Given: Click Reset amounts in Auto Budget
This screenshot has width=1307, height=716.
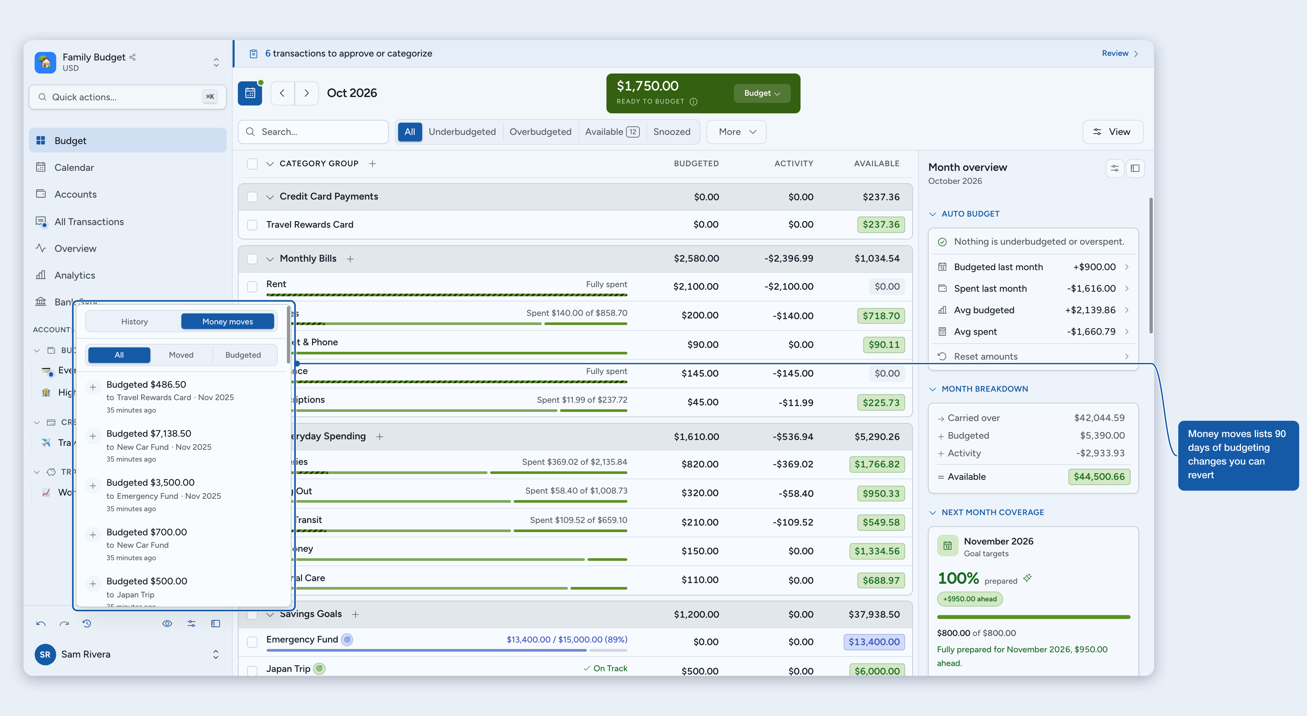Looking at the screenshot, I should (1033, 356).
